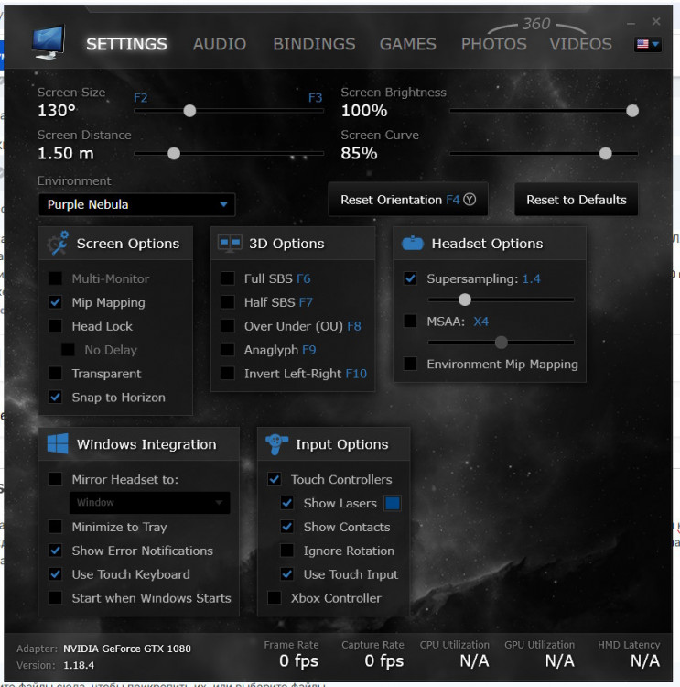The height and width of the screenshot is (687, 680).
Task: Uncheck the Show Lasers checkbox
Action: (x=286, y=503)
